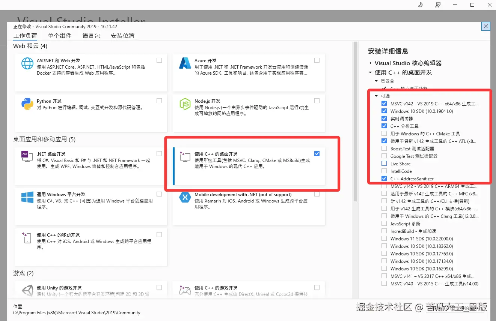Collapse the 可选 optional section
The height and width of the screenshot is (321, 496).
click(x=376, y=96)
